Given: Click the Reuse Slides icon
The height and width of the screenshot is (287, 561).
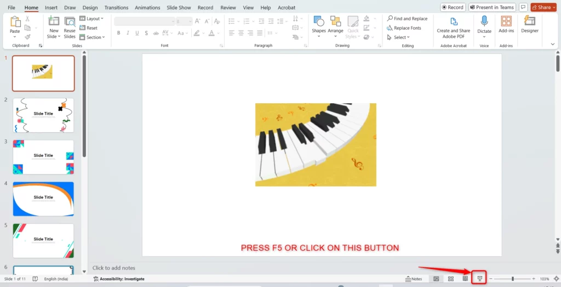Looking at the screenshot, I should pyautogui.click(x=70, y=25).
